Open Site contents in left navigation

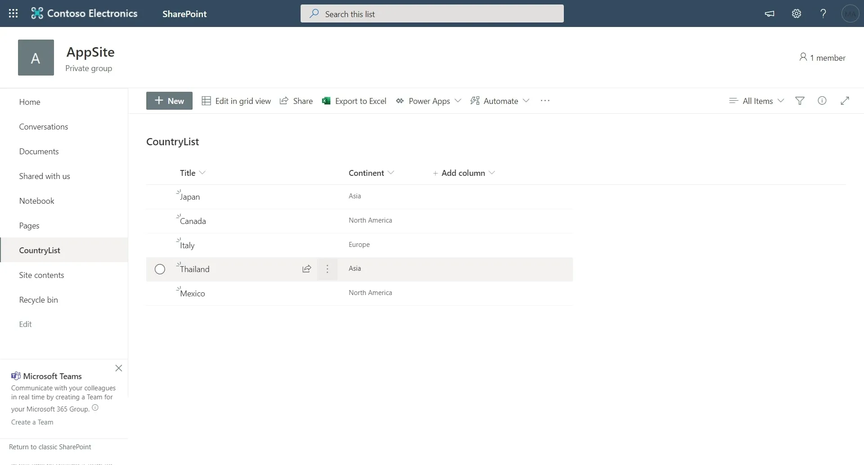tap(41, 275)
